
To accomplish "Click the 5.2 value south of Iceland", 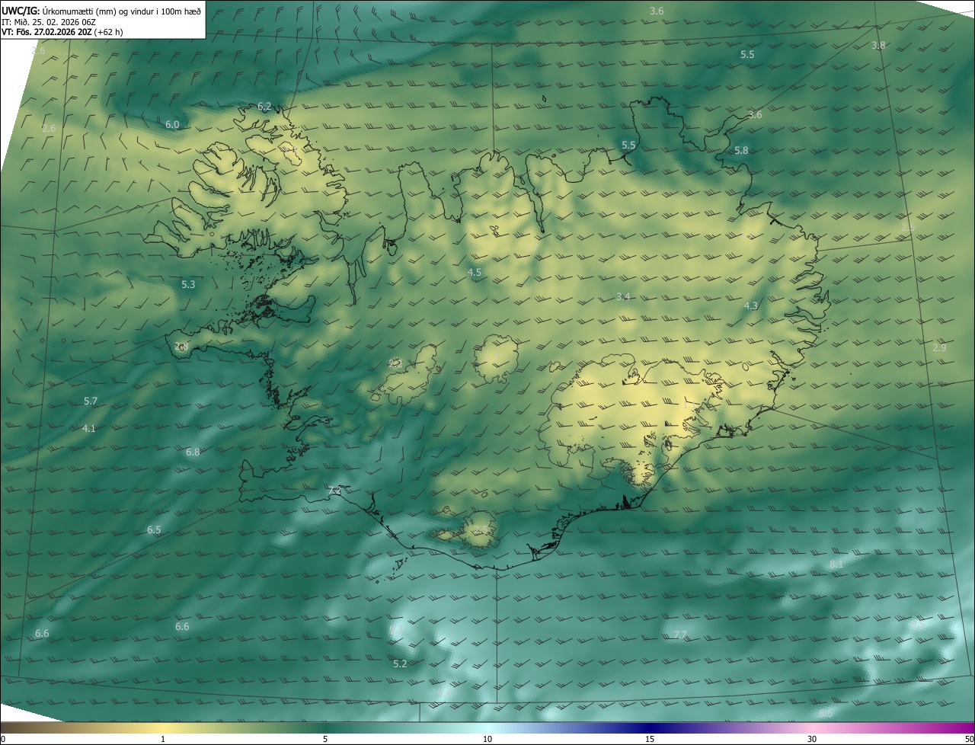I will pyautogui.click(x=400, y=664).
